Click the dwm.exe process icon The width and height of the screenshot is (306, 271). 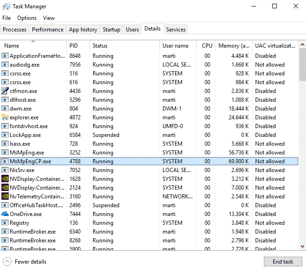pyautogui.click(x=5, y=108)
